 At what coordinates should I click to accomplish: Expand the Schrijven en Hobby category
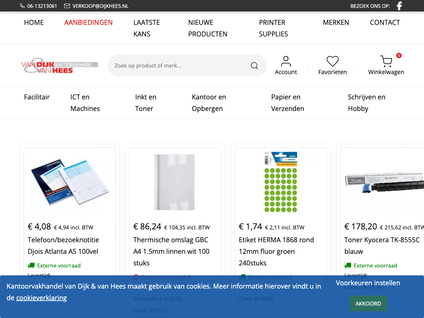(366, 103)
